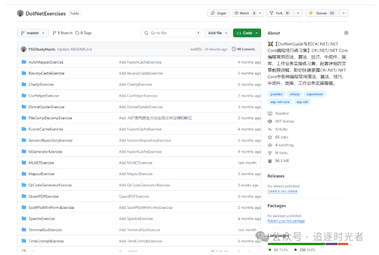Open the FileCompDecompExercise folder
379x255 pixels.
tap(50, 118)
